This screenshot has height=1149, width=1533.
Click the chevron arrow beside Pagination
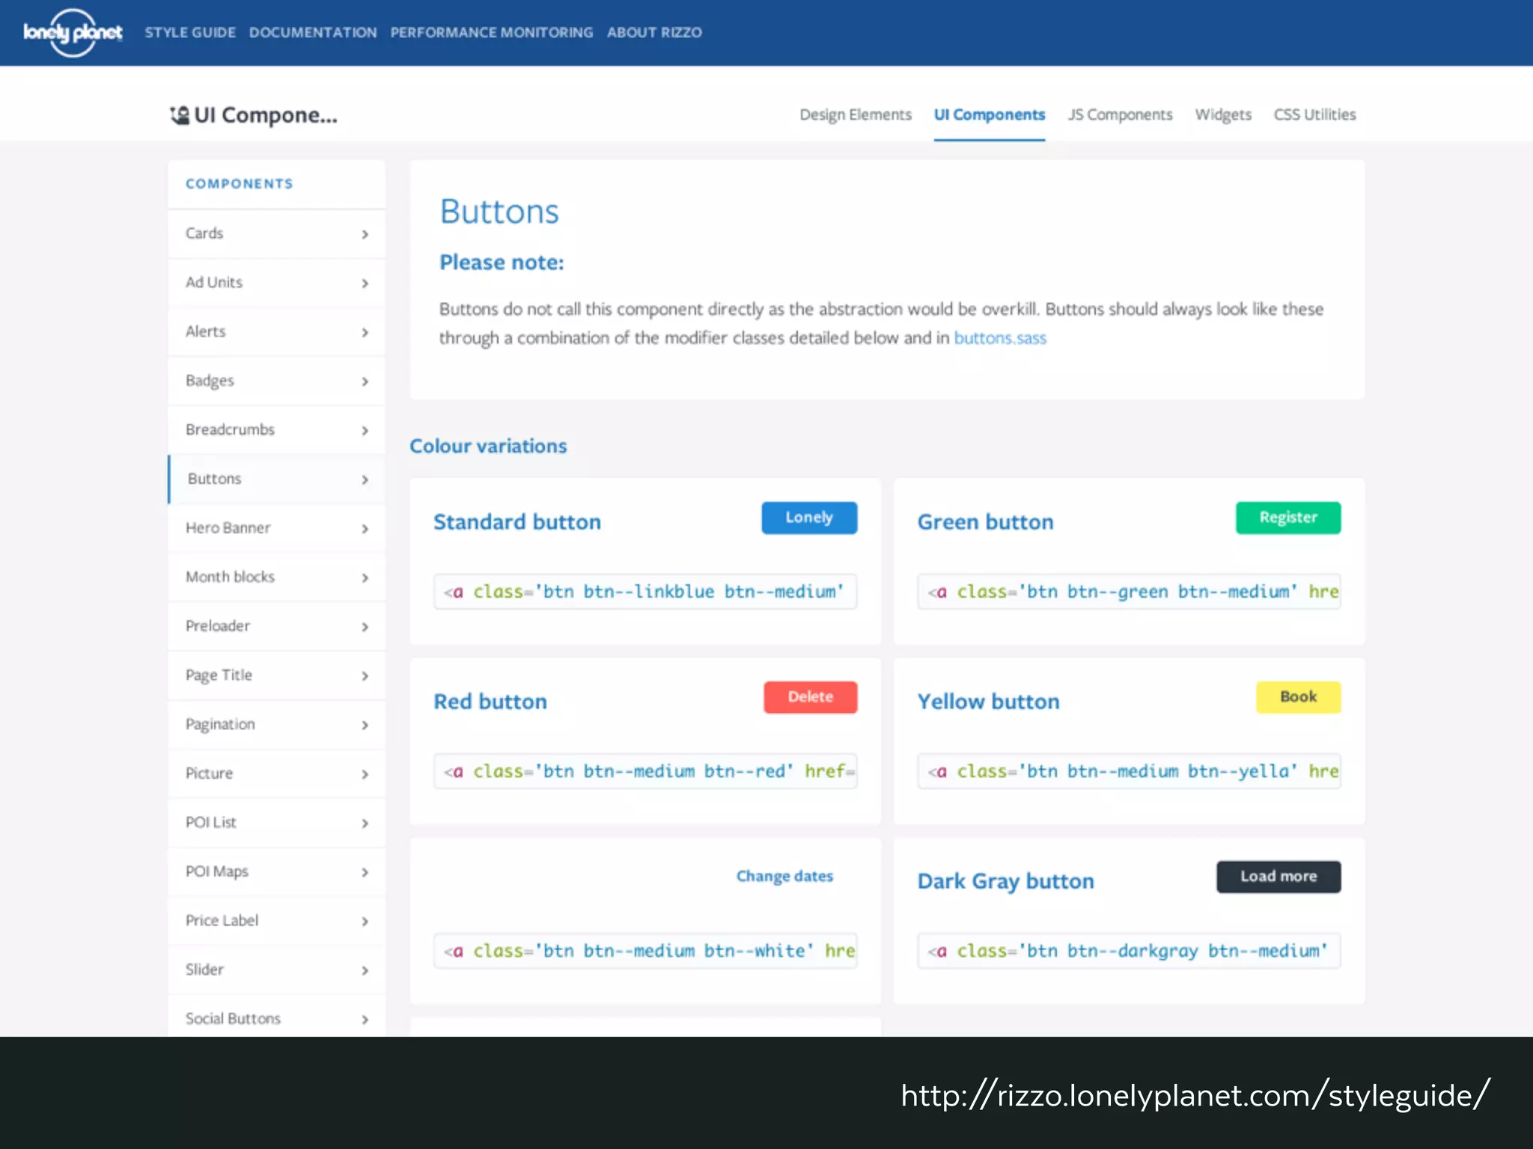point(365,725)
